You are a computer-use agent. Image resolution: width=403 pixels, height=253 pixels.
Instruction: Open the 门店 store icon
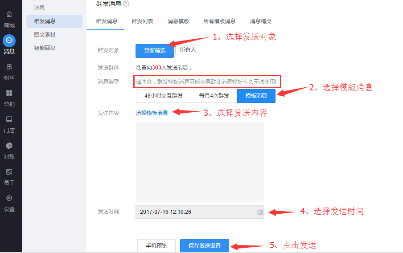(9, 119)
